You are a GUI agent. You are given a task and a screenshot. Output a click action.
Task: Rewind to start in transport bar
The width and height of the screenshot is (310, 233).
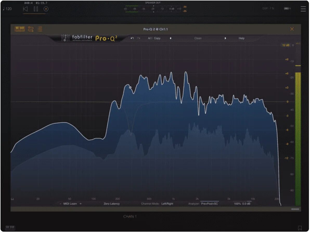click(x=25, y=9)
